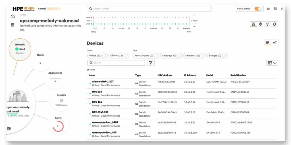Focus the Search Central field
The width and height of the screenshot is (291, 145).
(x=149, y=9)
